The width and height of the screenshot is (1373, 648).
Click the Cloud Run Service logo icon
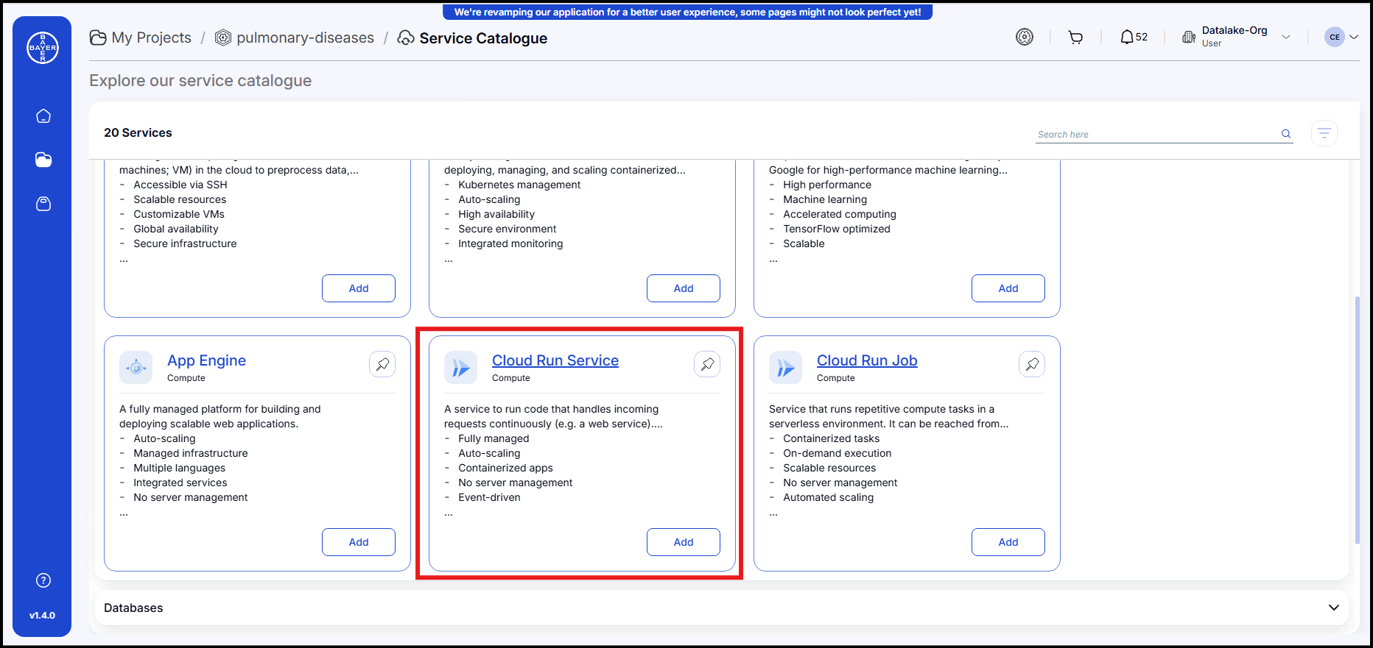461,368
